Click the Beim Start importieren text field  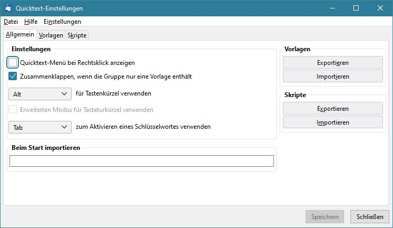pyautogui.click(x=142, y=161)
